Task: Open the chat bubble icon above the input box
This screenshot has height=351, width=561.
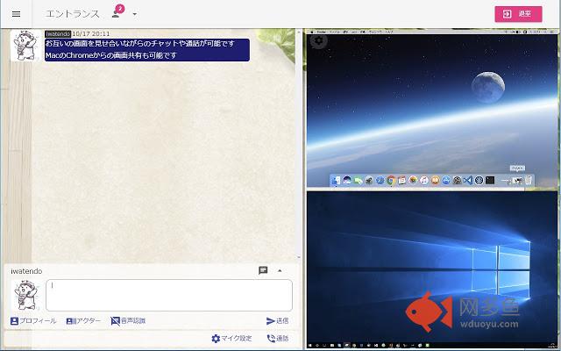Action: [x=263, y=270]
